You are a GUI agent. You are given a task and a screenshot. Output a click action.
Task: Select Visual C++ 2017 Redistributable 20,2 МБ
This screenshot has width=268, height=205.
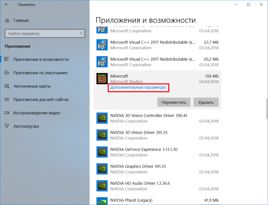pyautogui.click(x=157, y=62)
